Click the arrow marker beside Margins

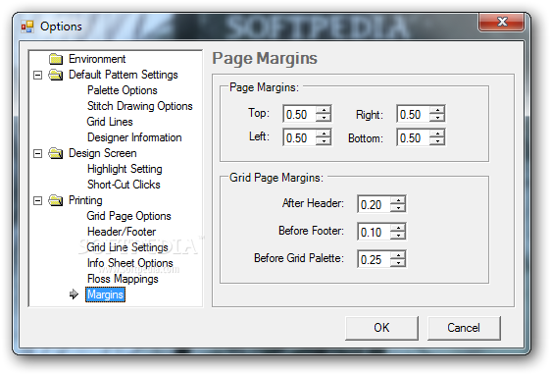(74, 295)
